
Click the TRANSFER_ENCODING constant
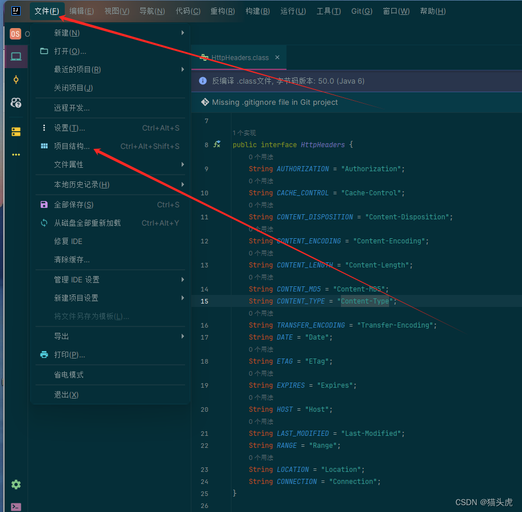(x=311, y=325)
